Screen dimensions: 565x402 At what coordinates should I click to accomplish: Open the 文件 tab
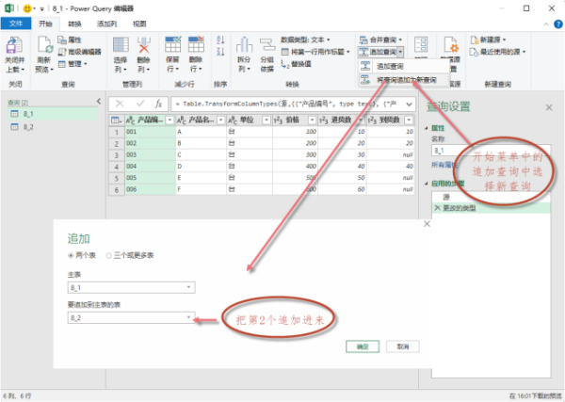[x=15, y=22]
